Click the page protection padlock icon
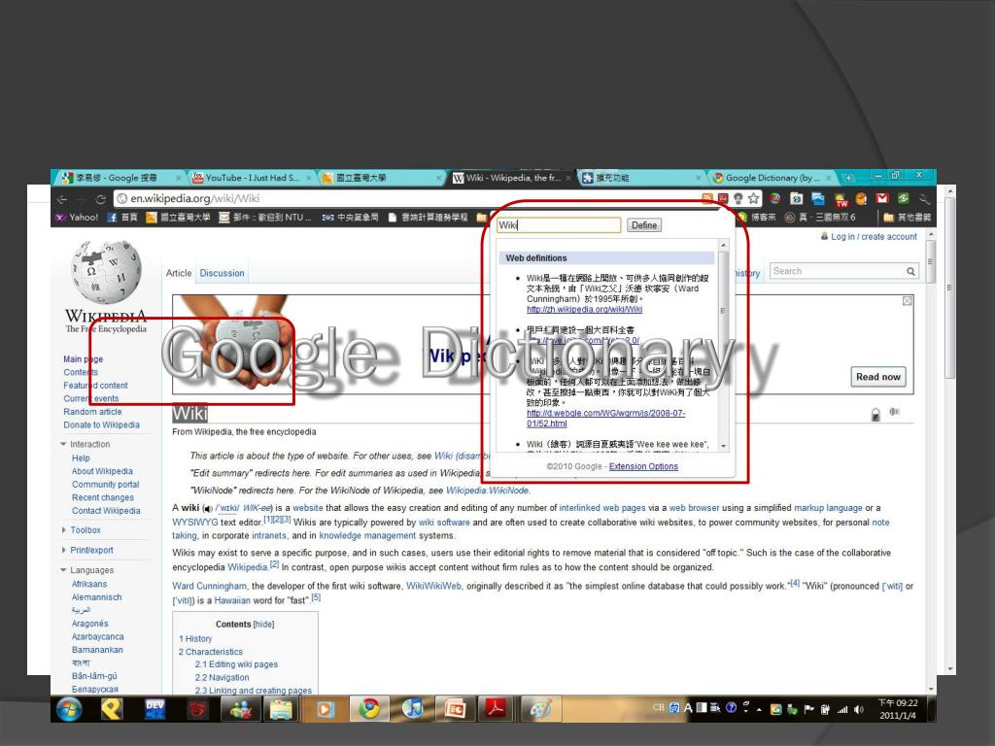 (x=875, y=414)
